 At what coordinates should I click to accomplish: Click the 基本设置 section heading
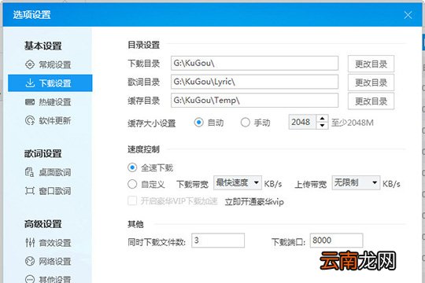click(42, 46)
